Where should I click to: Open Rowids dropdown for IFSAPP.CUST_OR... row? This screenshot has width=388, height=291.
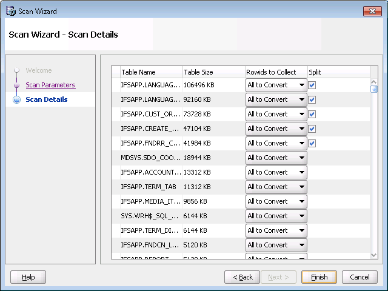coord(276,114)
